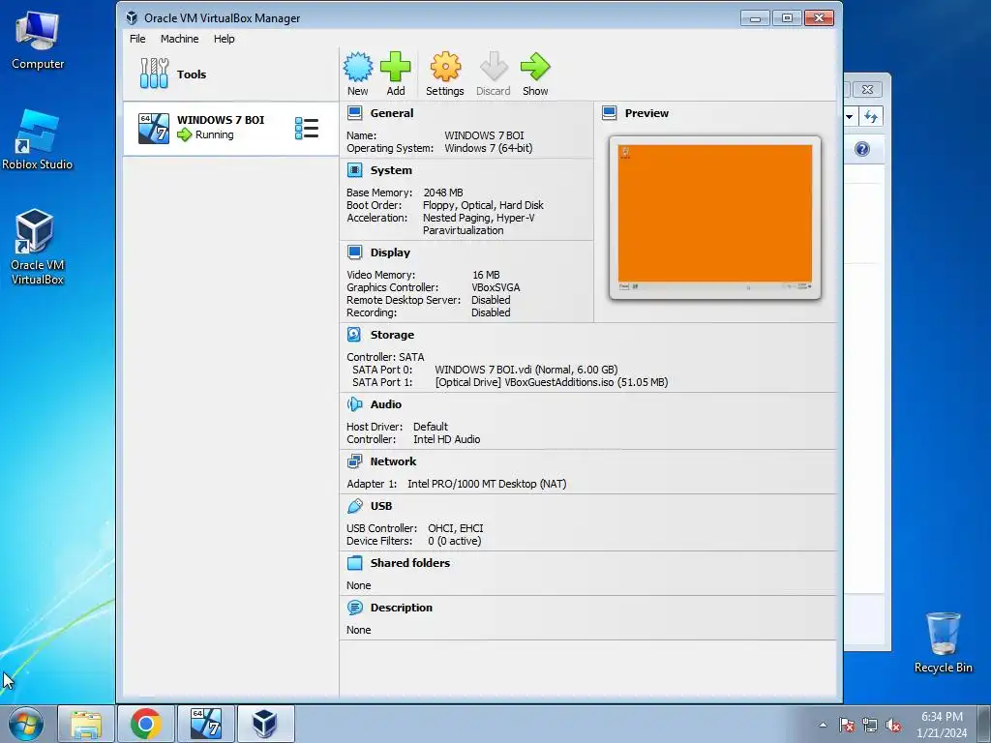Click the USB section header

click(381, 506)
